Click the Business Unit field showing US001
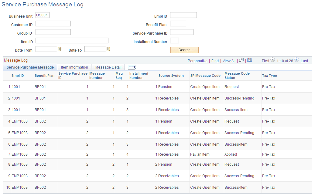The width and height of the screenshot is (315, 196). pos(42,15)
